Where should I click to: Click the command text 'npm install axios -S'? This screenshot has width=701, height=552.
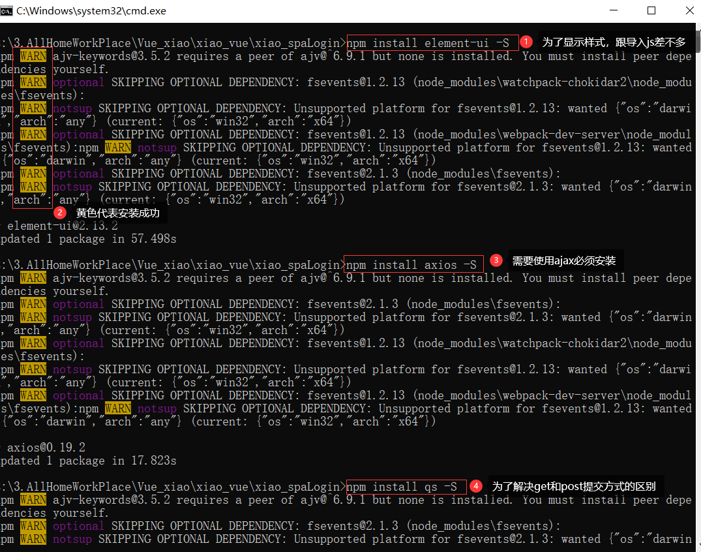point(411,265)
